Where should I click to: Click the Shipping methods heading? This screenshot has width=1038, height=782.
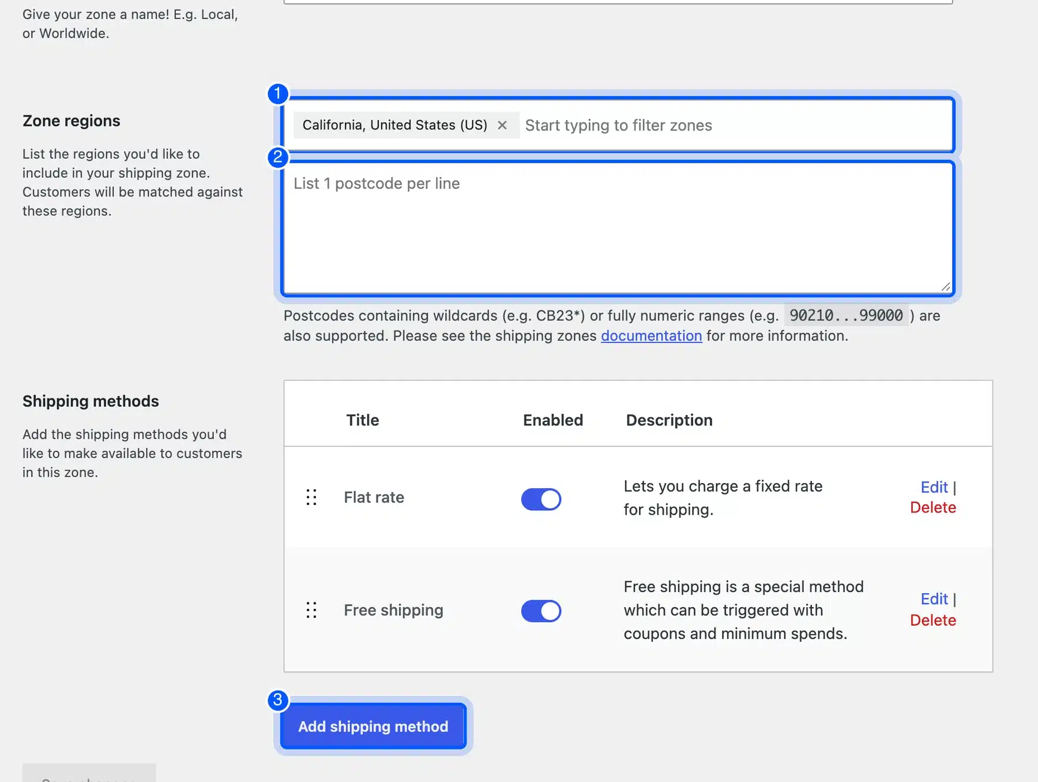pyautogui.click(x=91, y=401)
